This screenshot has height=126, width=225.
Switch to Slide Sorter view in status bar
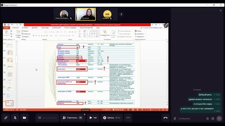click(x=133, y=110)
